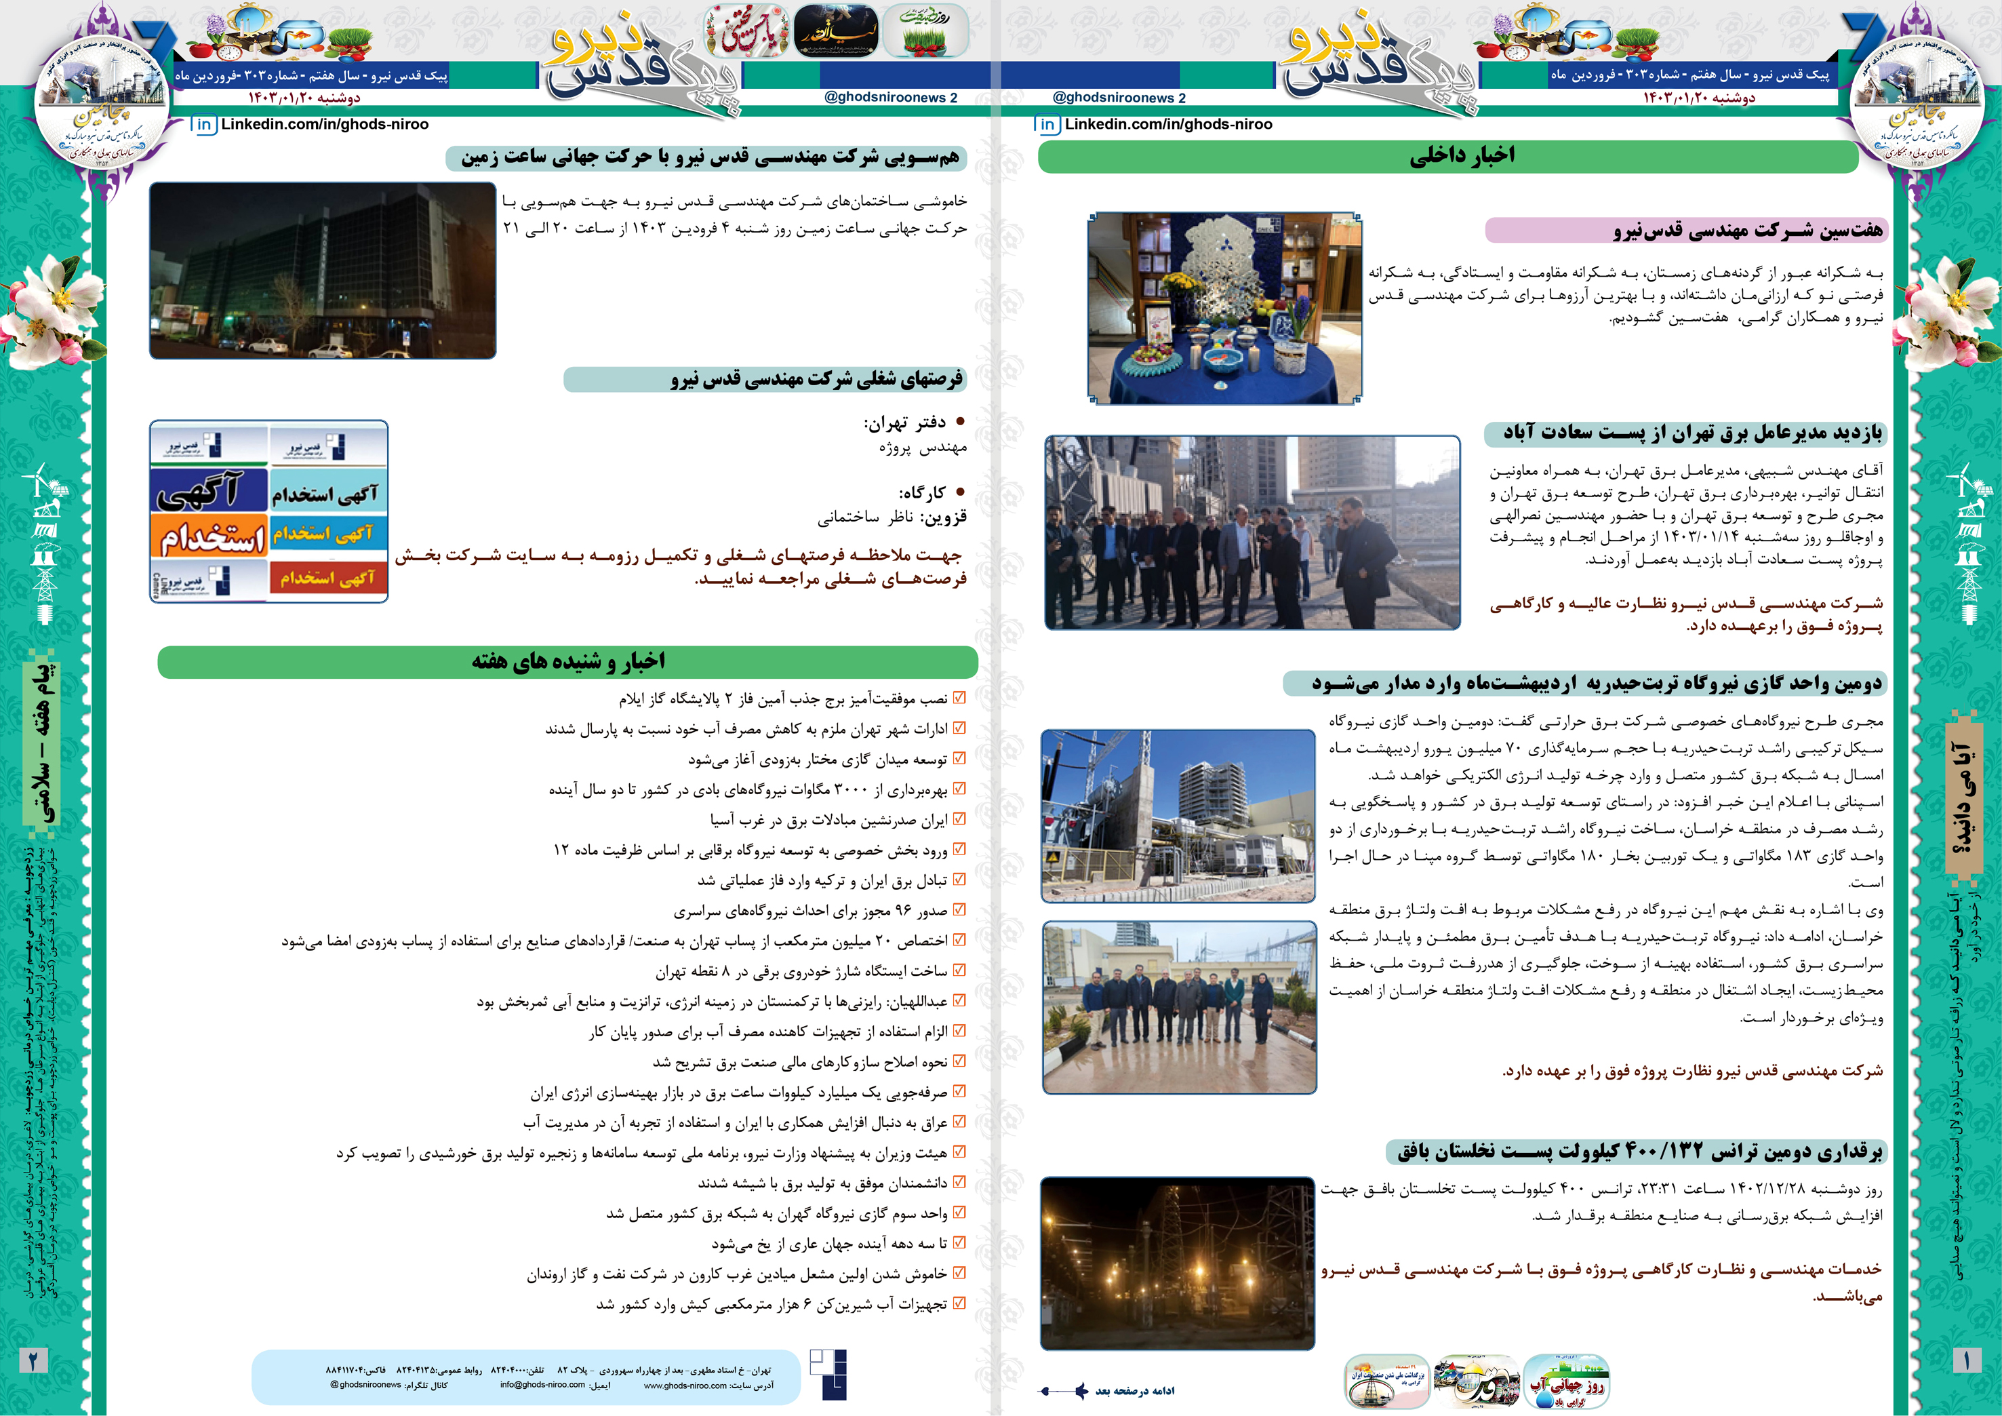Click headline 'دومین واحد گازی نیروگاه تربت‌حیدریه'
The height and width of the screenshot is (1416, 2002).
(1597, 683)
